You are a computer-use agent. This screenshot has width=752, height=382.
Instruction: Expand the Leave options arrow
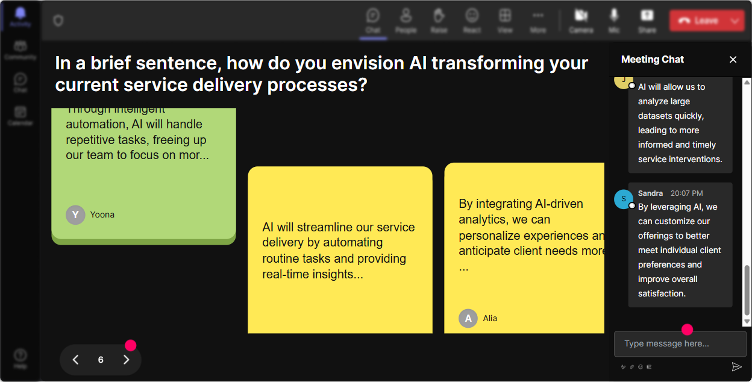pos(735,20)
